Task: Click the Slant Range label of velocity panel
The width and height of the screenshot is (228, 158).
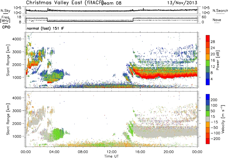Action: (x=8, y=119)
